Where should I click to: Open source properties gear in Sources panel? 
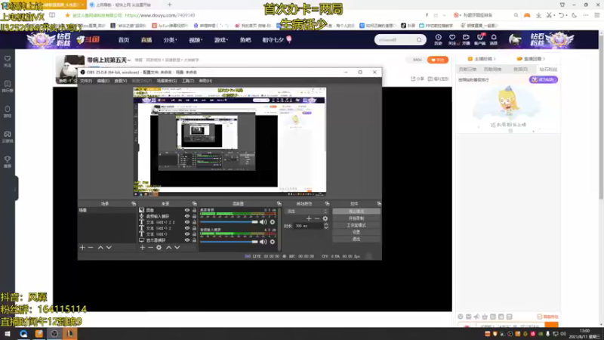point(159,248)
